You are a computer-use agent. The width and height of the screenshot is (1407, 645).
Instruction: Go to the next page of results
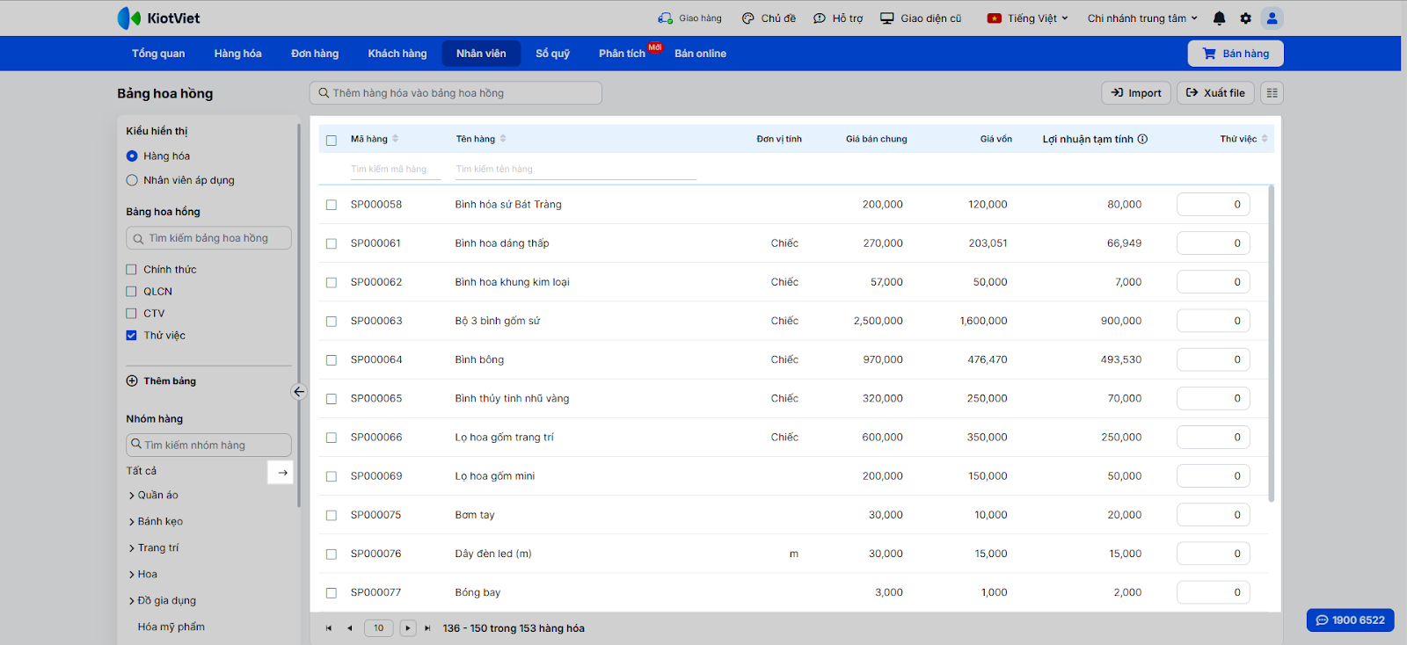[407, 628]
